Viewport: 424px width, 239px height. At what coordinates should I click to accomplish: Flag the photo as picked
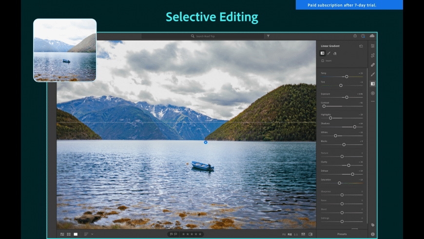coord(172,234)
